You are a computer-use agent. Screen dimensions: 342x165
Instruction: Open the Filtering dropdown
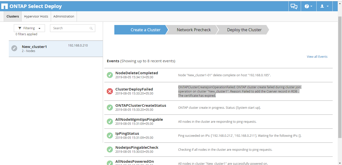(x=29, y=28)
